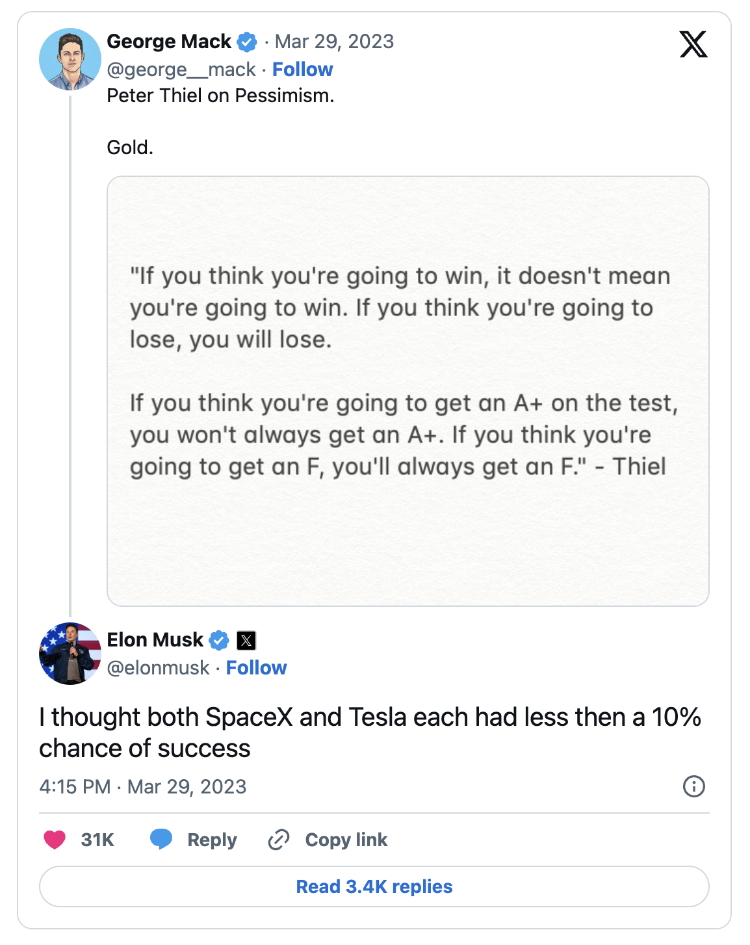750x945 pixels.
Task: Open Elon Musk's profile avatar
Action: point(70,654)
